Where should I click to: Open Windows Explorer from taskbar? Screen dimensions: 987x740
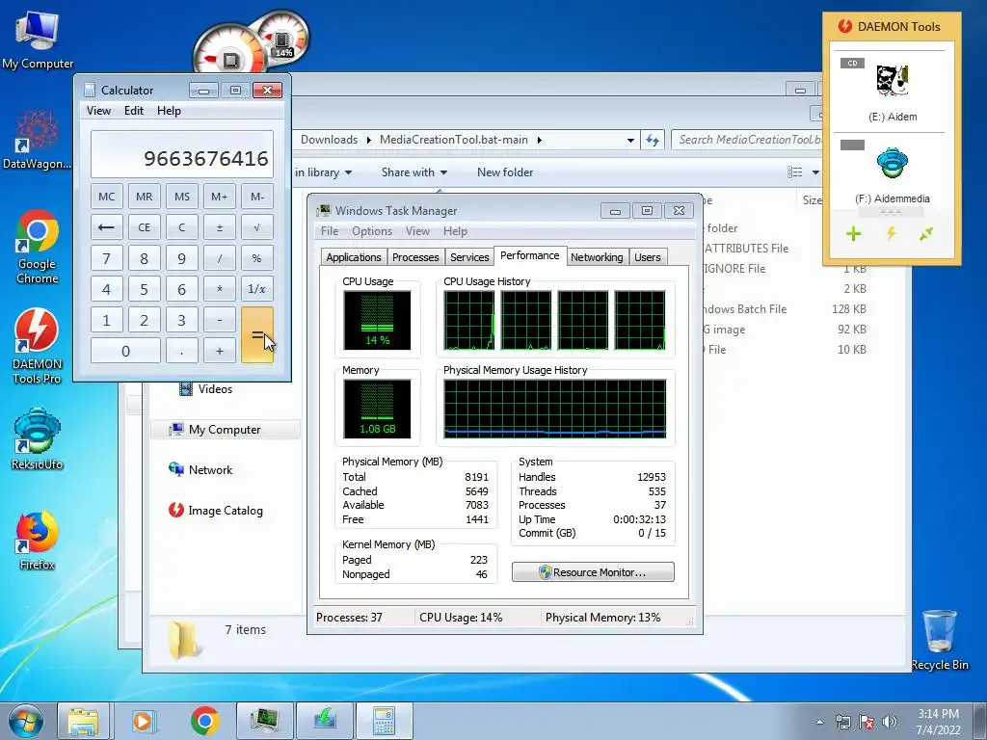(83, 721)
